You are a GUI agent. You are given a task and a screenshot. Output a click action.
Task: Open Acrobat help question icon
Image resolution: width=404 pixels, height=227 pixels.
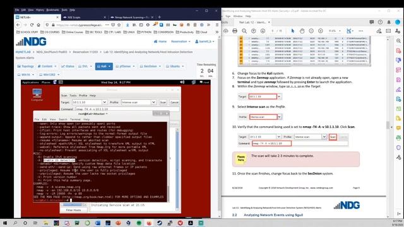click(380, 22)
